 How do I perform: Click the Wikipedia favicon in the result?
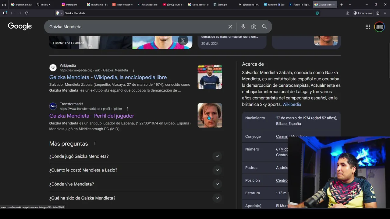53,68
